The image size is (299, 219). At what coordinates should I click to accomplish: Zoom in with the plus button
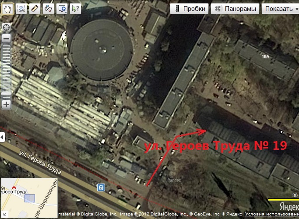tap(7, 104)
